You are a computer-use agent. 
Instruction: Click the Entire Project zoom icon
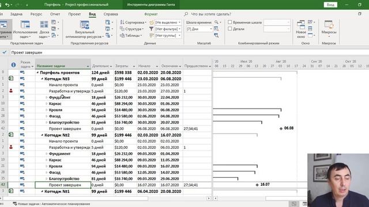(x=216, y=29)
